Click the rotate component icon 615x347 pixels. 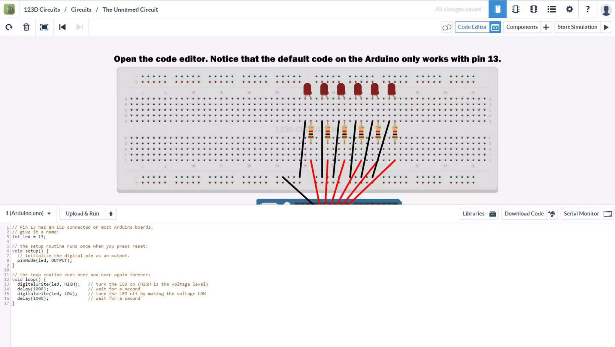click(9, 27)
